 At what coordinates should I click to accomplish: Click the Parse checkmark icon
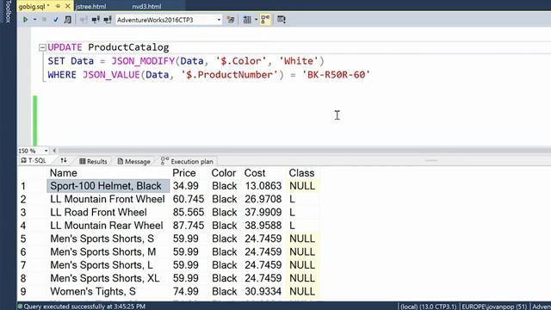click(56, 20)
